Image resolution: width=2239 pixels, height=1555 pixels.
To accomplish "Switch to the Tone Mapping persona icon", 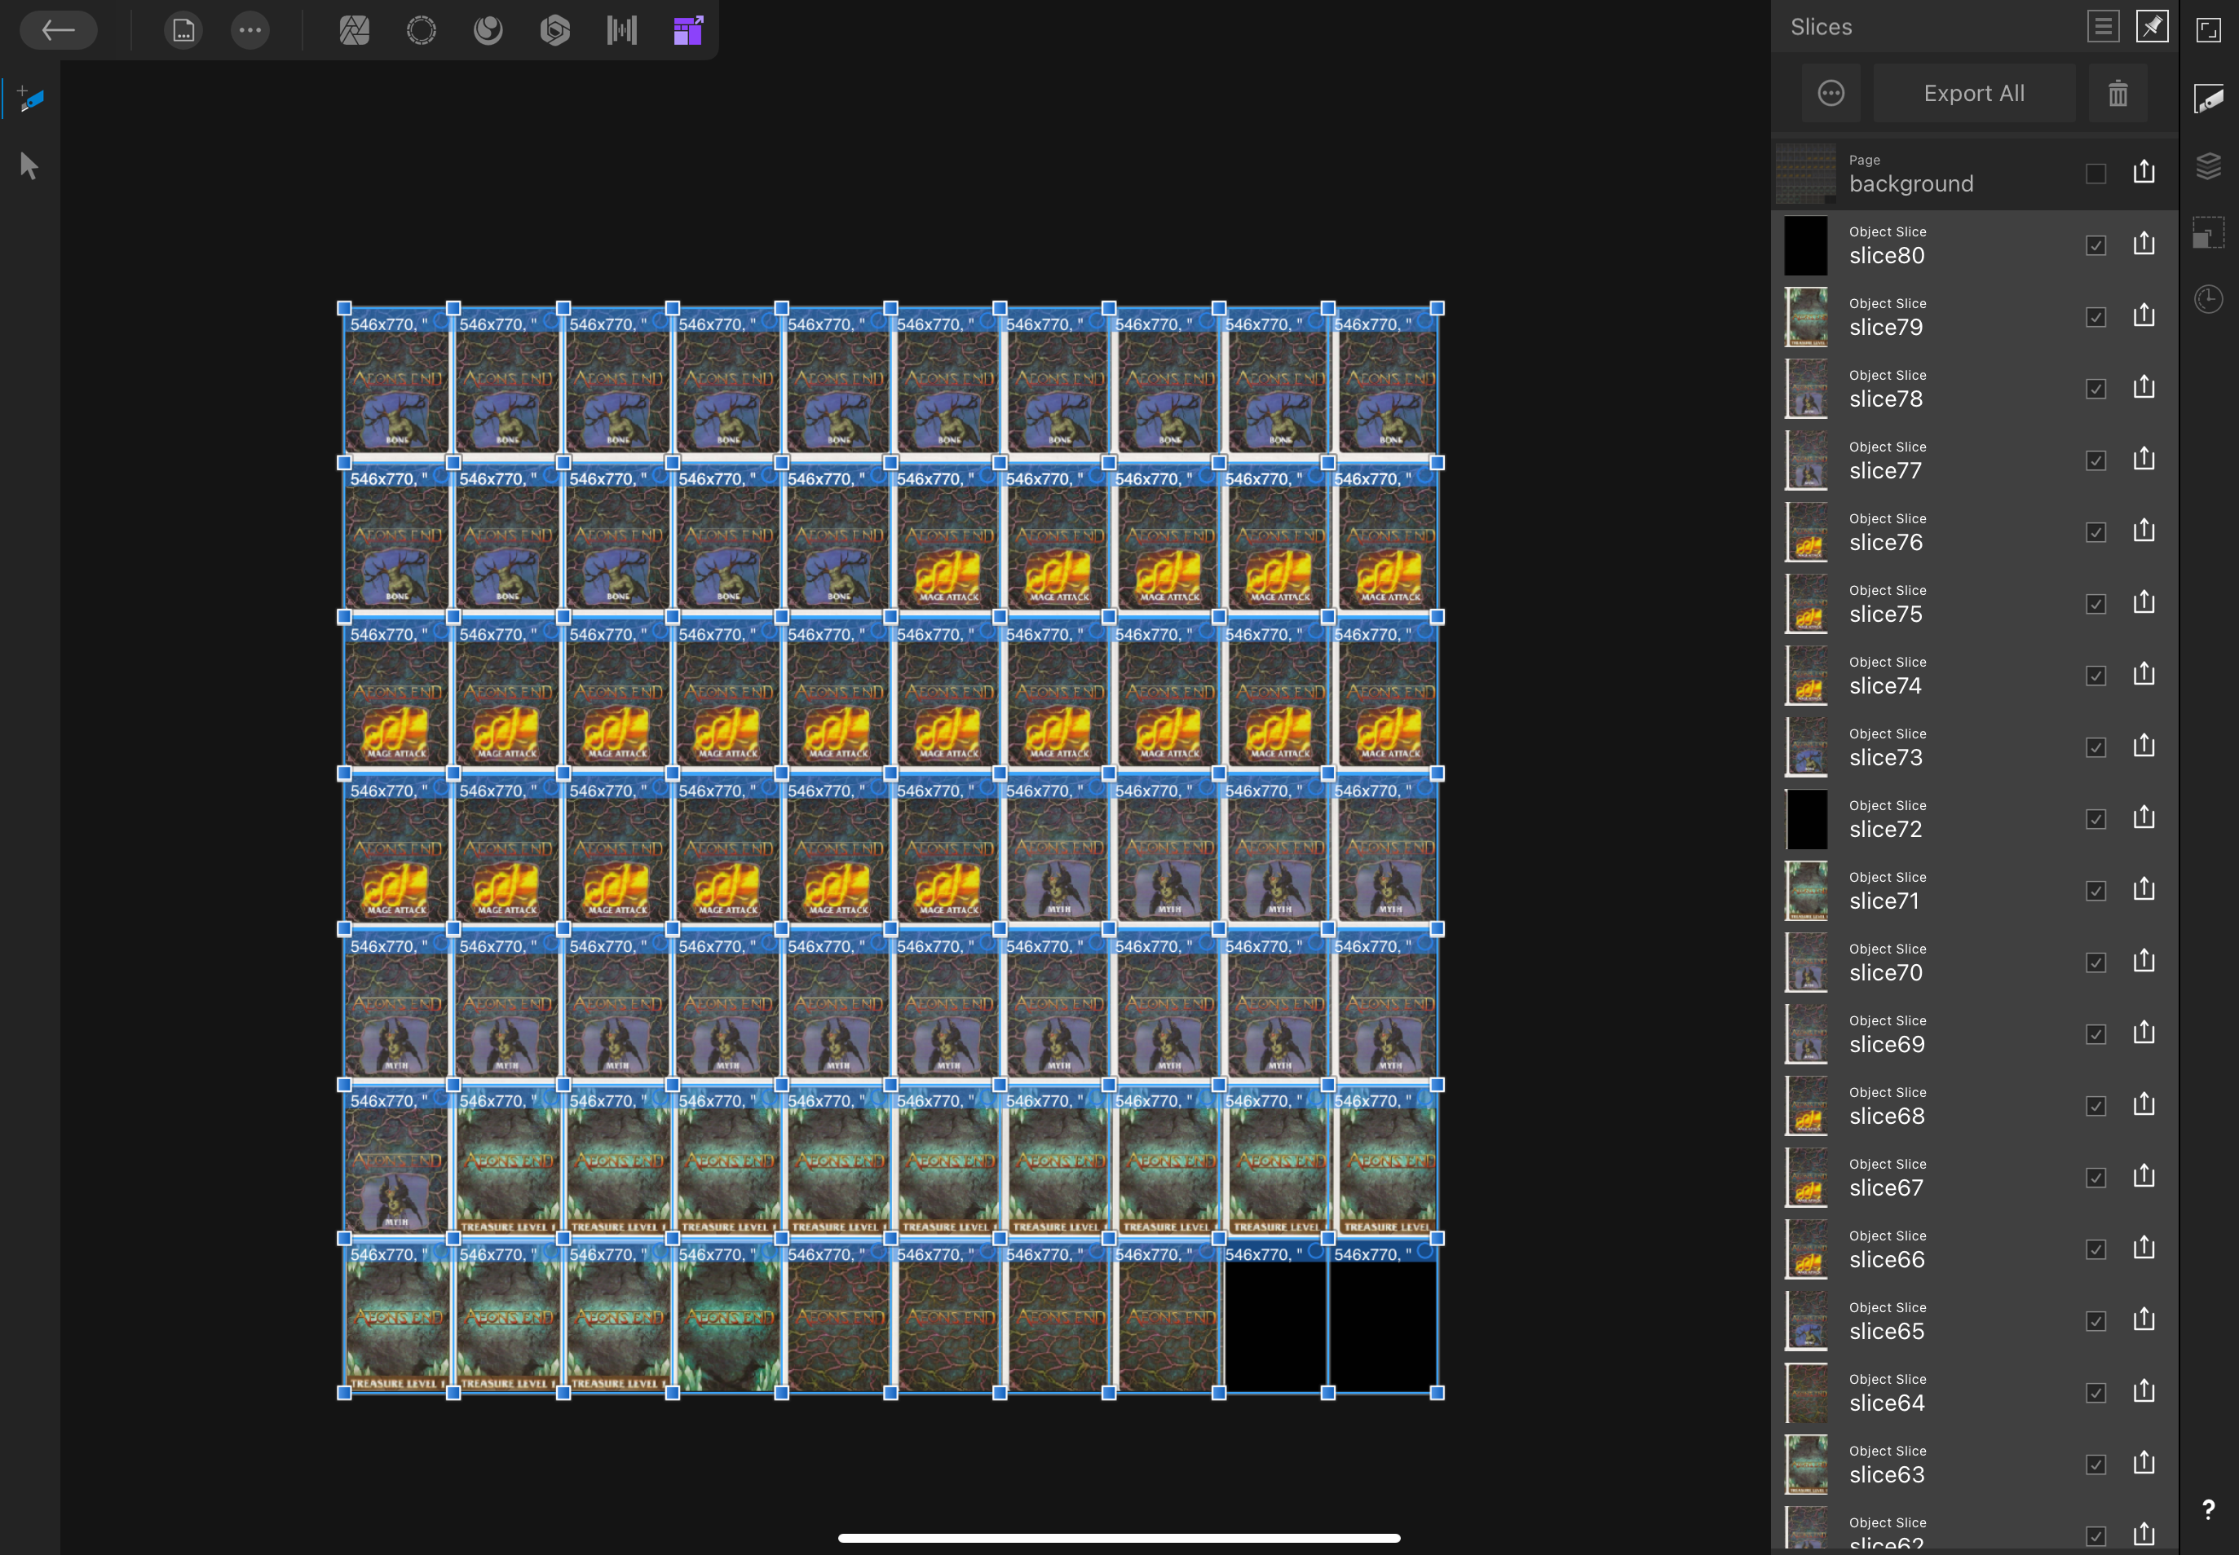I will (622, 30).
